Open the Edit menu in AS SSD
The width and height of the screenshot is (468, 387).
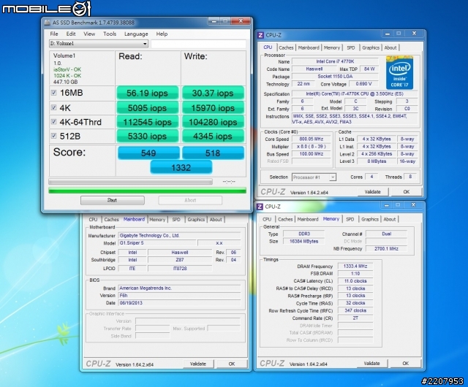pyautogui.click(x=71, y=34)
